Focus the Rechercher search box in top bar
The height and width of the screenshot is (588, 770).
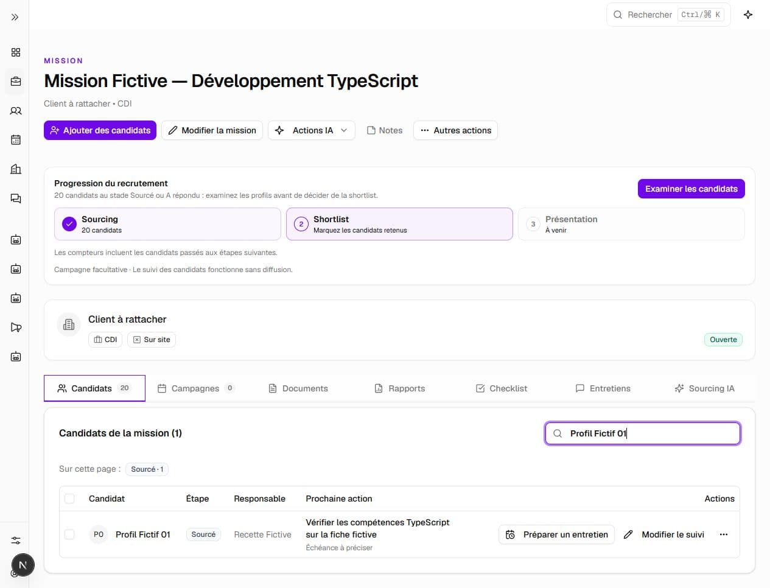(668, 15)
